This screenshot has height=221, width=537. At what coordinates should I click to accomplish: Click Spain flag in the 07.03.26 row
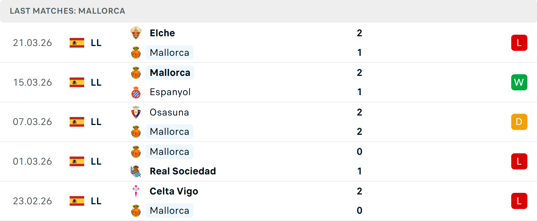(x=77, y=122)
